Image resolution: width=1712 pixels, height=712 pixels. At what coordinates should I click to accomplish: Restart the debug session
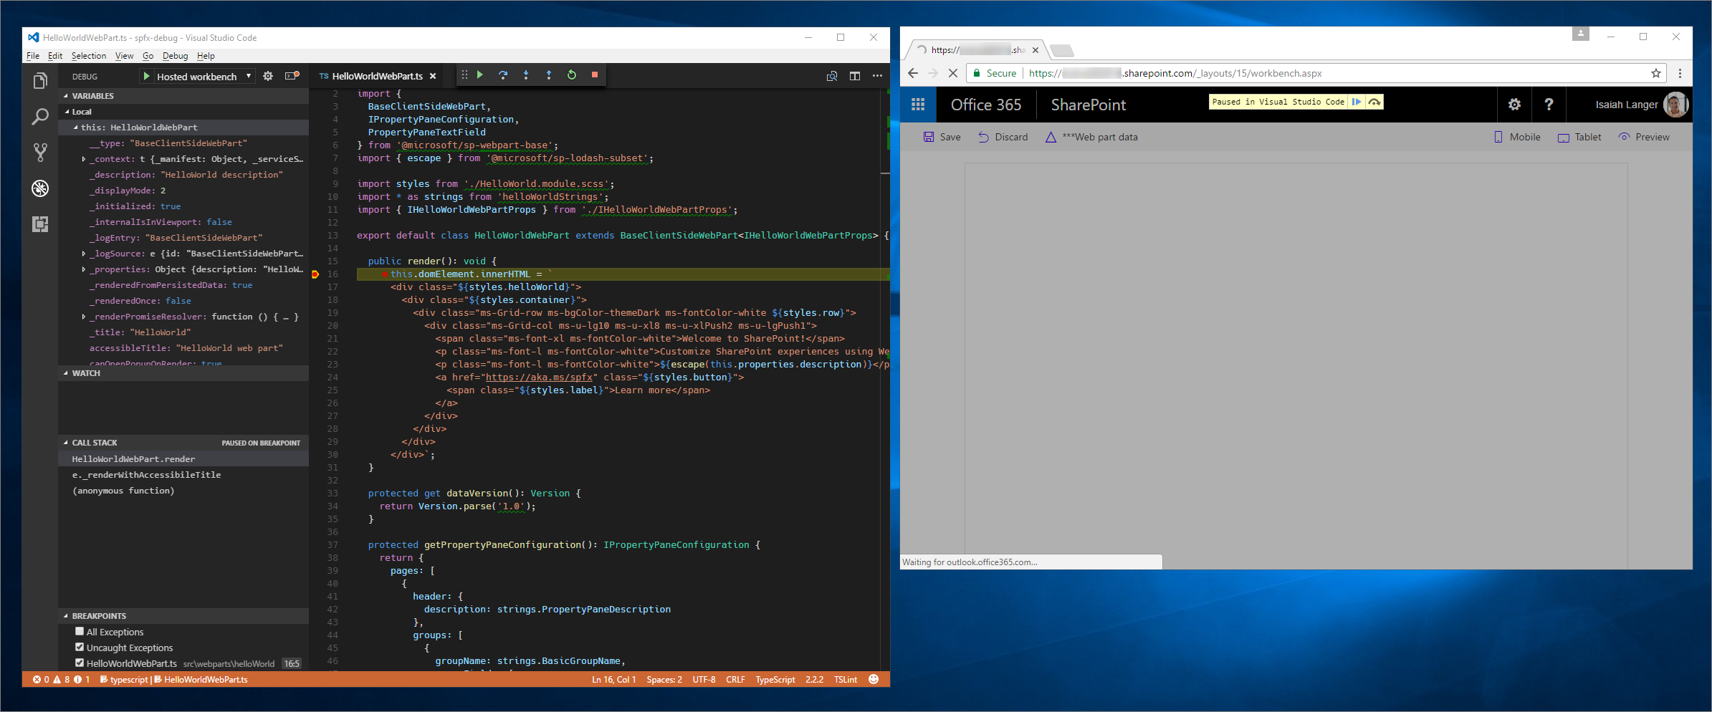pyautogui.click(x=571, y=74)
